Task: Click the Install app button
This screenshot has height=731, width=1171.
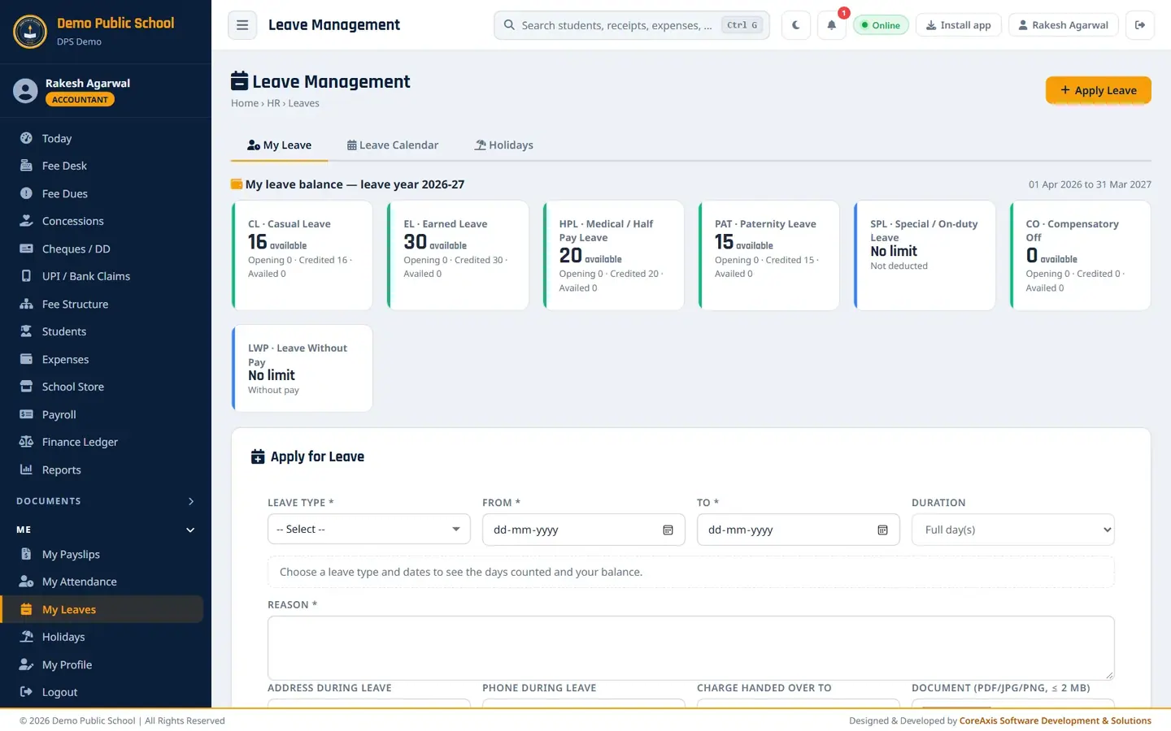Action: [959, 25]
